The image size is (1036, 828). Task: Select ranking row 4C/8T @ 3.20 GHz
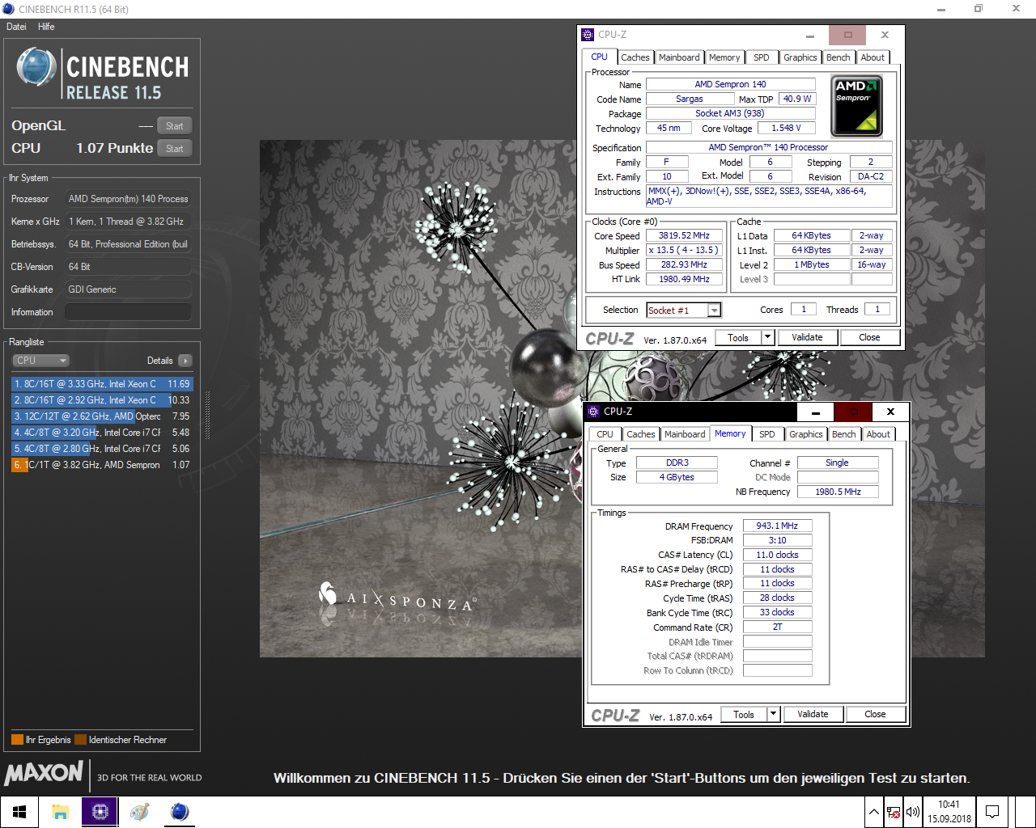coord(102,433)
